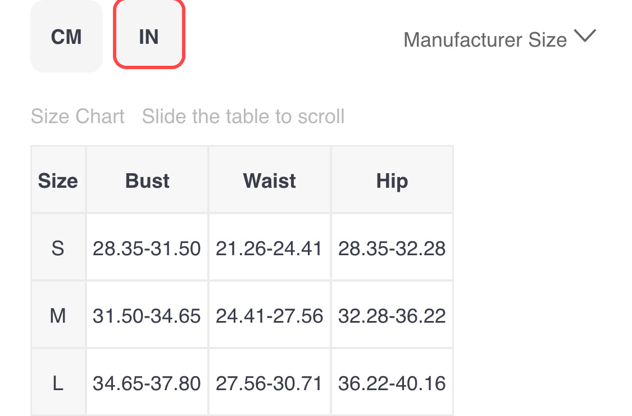Click the chevron beside Manufacturer Size
The width and height of the screenshot is (632, 416).
[x=585, y=35]
